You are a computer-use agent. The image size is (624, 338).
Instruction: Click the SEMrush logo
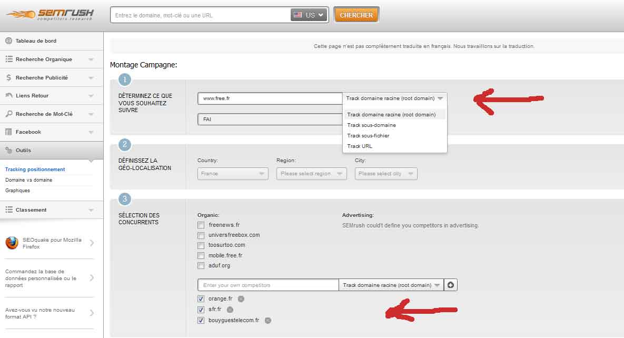point(50,15)
